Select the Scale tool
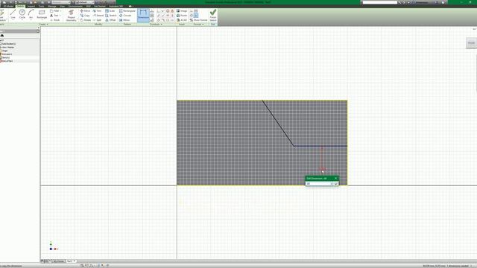 click(110, 11)
